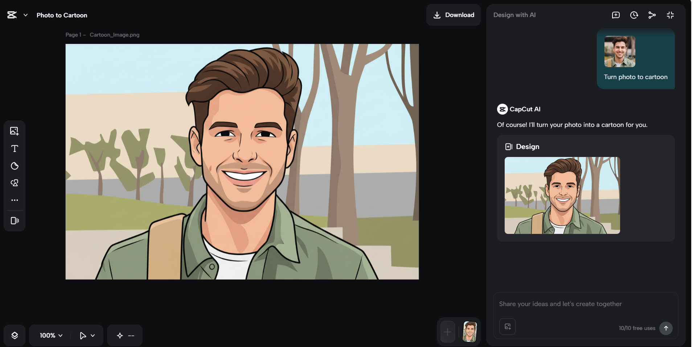Open the AI chat history clock icon
The width and height of the screenshot is (693, 347).
click(x=634, y=15)
